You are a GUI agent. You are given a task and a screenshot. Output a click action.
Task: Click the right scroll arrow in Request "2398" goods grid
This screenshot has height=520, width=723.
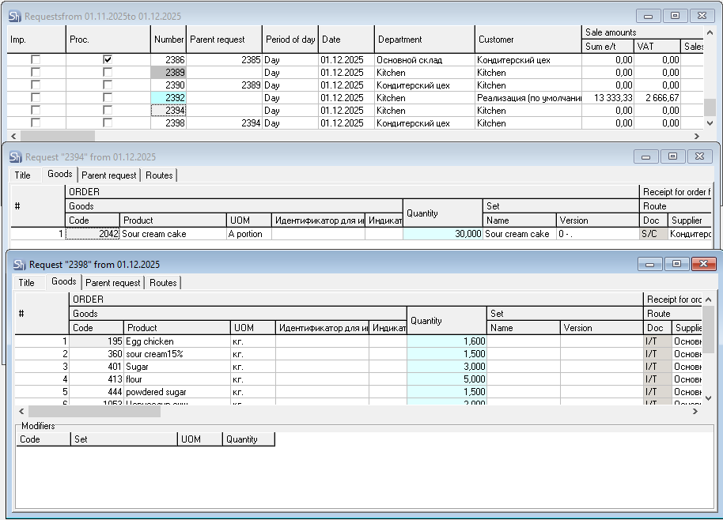coord(695,411)
